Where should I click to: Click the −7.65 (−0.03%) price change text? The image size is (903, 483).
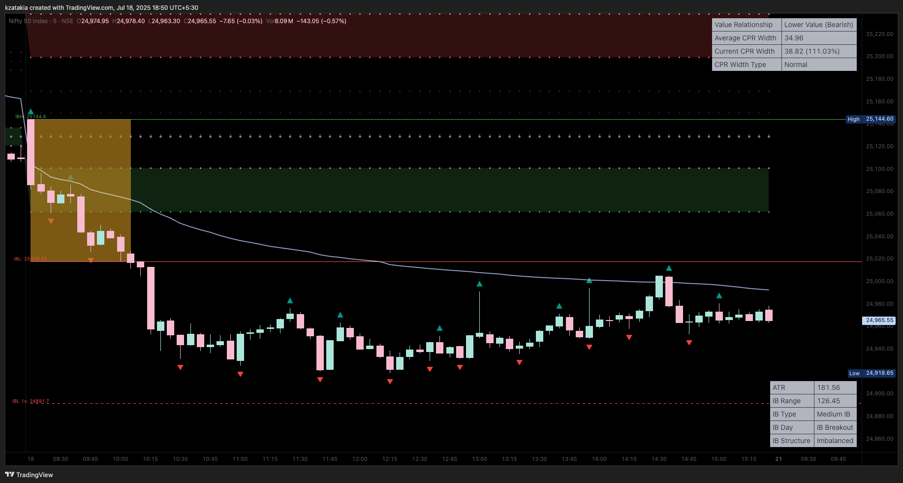click(241, 21)
